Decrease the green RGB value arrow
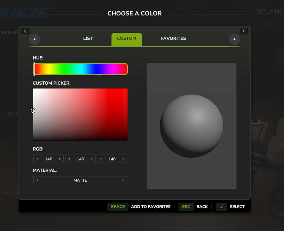Screen dimensions: 284x231 [69, 159]
